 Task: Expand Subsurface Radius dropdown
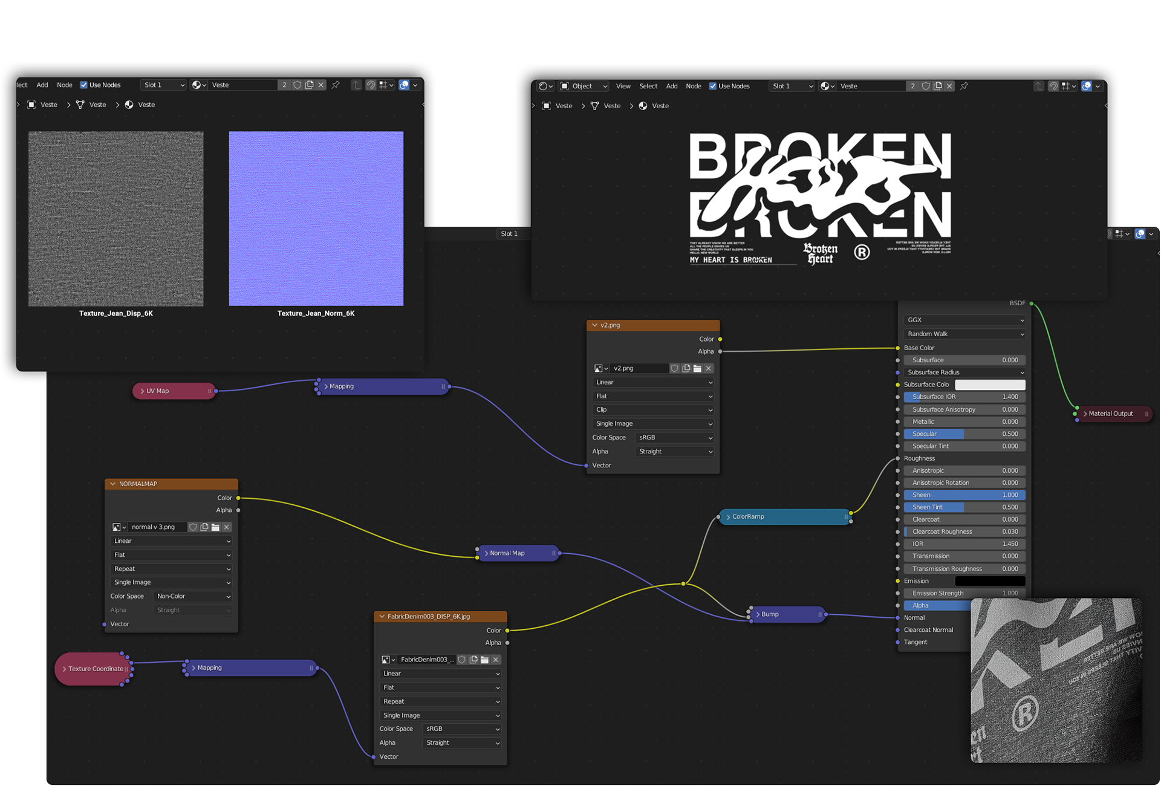[964, 372]
